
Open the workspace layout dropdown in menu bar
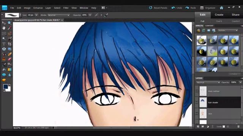(x=104, y=8)
